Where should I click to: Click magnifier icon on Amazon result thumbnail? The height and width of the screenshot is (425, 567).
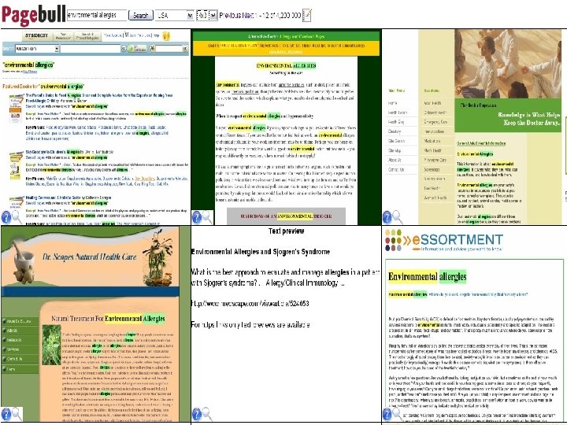(17, 217)
